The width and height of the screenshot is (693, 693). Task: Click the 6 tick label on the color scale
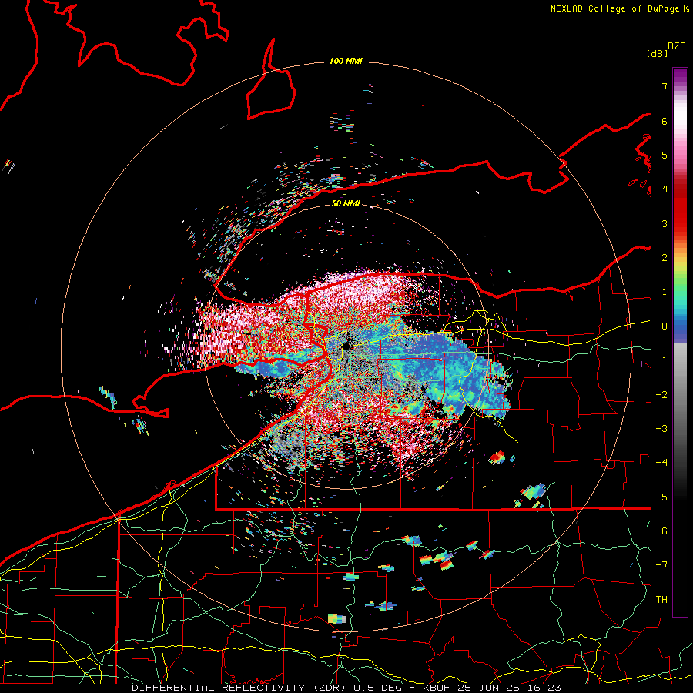point(665,121)
